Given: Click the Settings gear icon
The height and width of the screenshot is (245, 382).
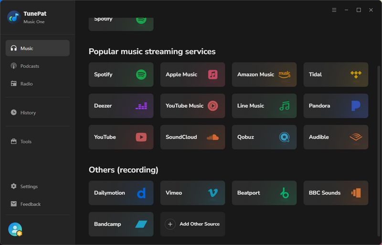Looking at the screenshot, I should (x=14, y=186).
